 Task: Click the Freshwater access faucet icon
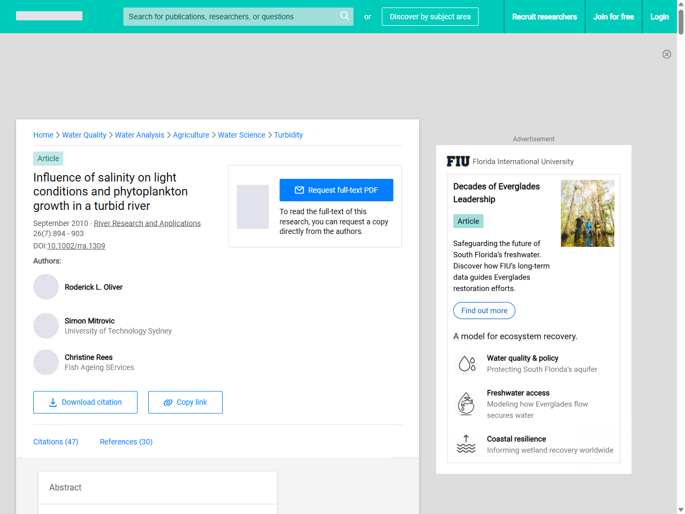(x=467, y=404)
